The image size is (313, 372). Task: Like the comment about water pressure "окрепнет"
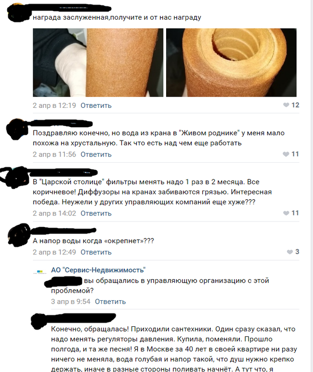click(293, 252)
